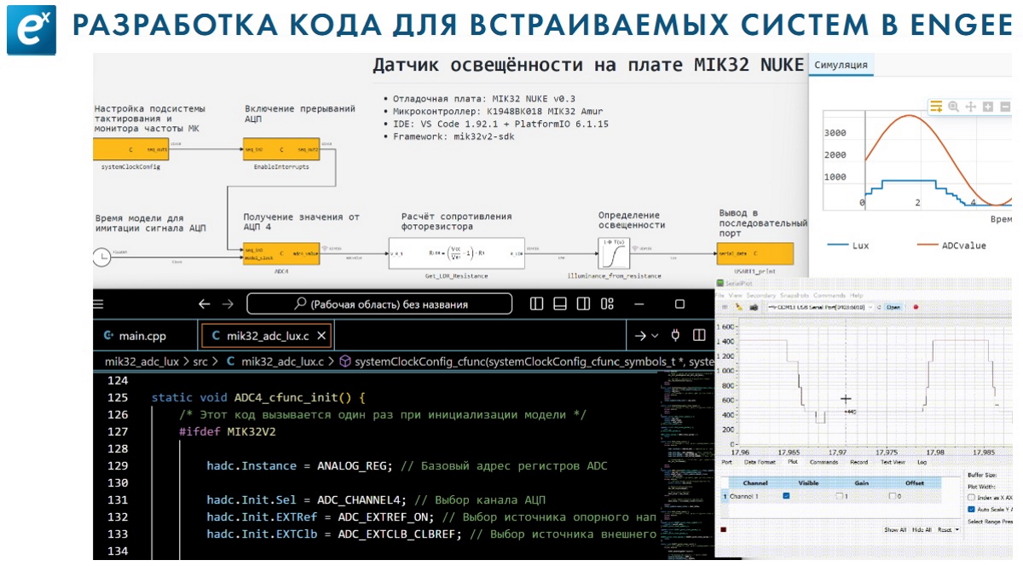The image size is (1023, 566).
Task: Click the data cursor icon on Engee plot toolbar
Action: [936, 107]
